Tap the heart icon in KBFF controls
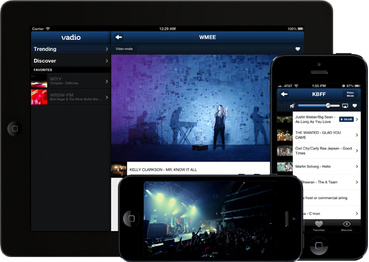Viewport: 369px width, 262px height. [x=354, y=105]
